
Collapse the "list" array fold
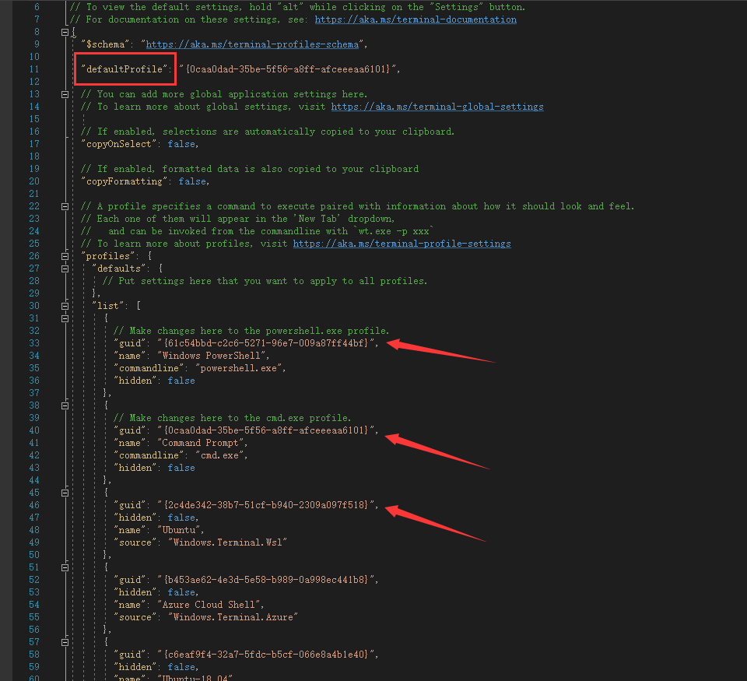click(x=65, y=305)
